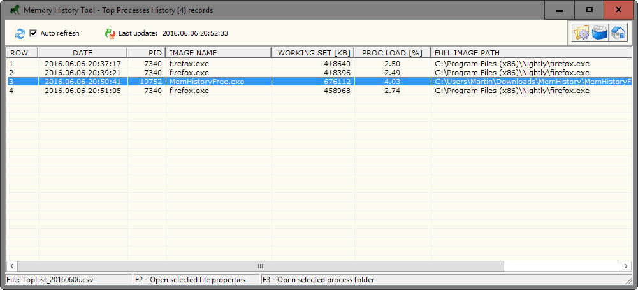Click the folder-with-gear settings icon
The image size is (638, 290).
[x=581, y=33]
